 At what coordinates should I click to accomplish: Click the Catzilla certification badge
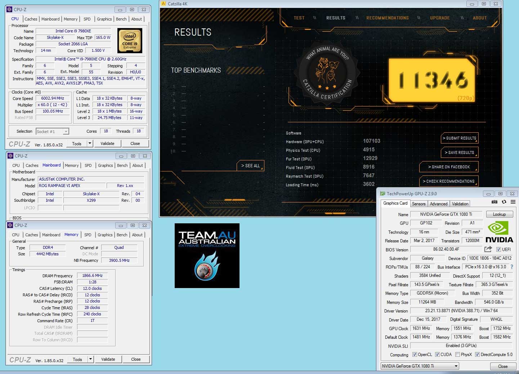click(327, 73)
